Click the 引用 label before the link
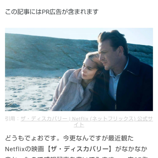 click(x=10, y=119)
